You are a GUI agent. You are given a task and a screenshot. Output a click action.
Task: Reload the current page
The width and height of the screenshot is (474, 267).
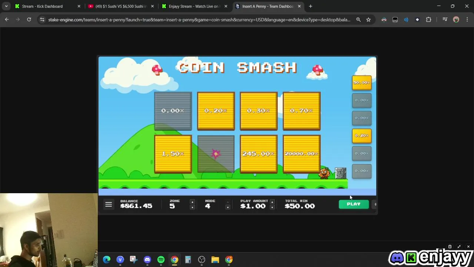[x=29, y=20]
